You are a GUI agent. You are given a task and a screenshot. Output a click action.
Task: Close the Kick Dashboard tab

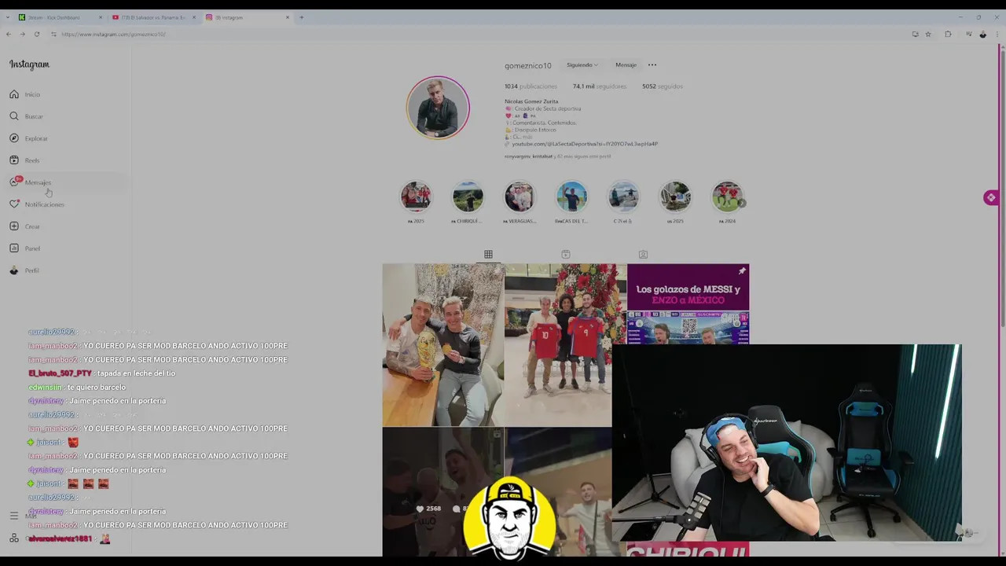[x=101, y=17]
